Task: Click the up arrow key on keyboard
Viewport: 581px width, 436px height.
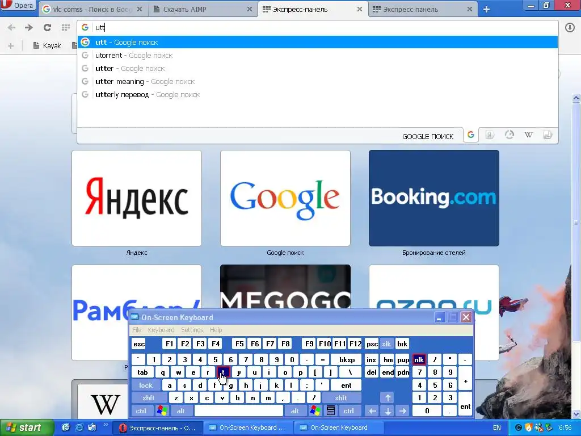Action: pos(388,398)
